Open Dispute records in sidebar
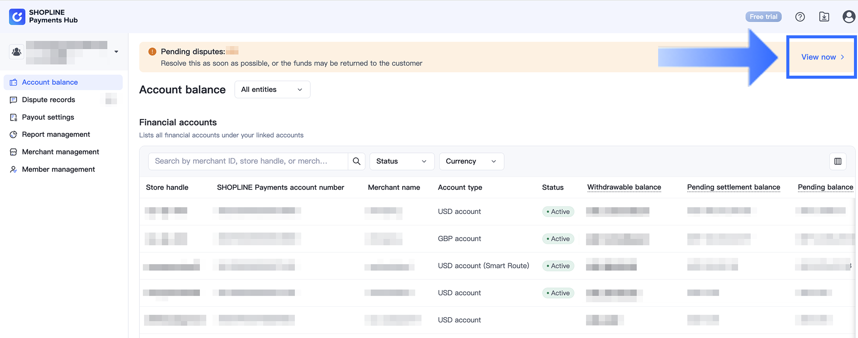This screenshot has width=858, height=338. coord(63,100)
